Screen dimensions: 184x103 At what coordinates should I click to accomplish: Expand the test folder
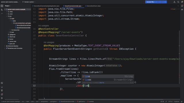point(8,32)
